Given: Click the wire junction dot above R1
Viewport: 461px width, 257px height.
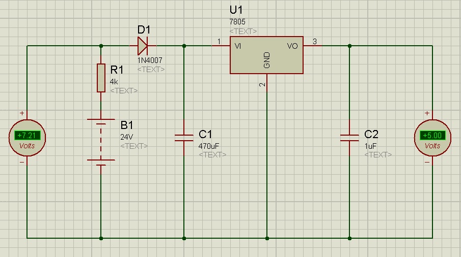Looking at the screenshot, I should (101, 46).
